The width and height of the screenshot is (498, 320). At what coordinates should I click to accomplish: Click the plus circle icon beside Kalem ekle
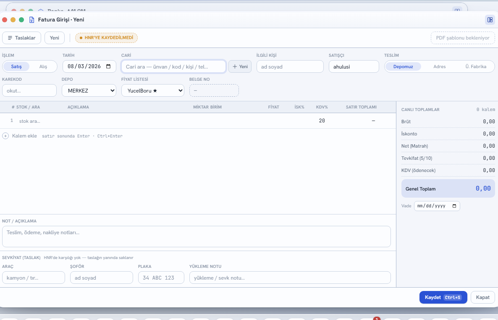click(5, 136)
